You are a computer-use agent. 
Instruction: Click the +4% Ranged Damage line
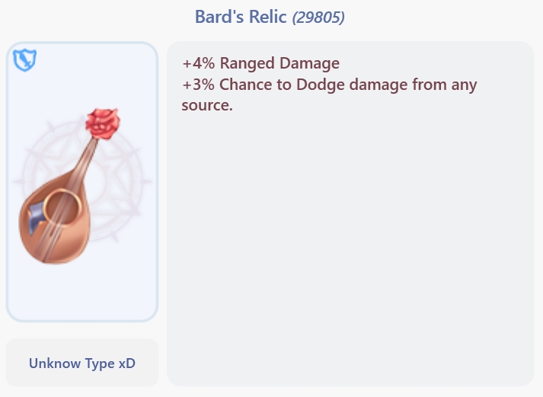260,63
